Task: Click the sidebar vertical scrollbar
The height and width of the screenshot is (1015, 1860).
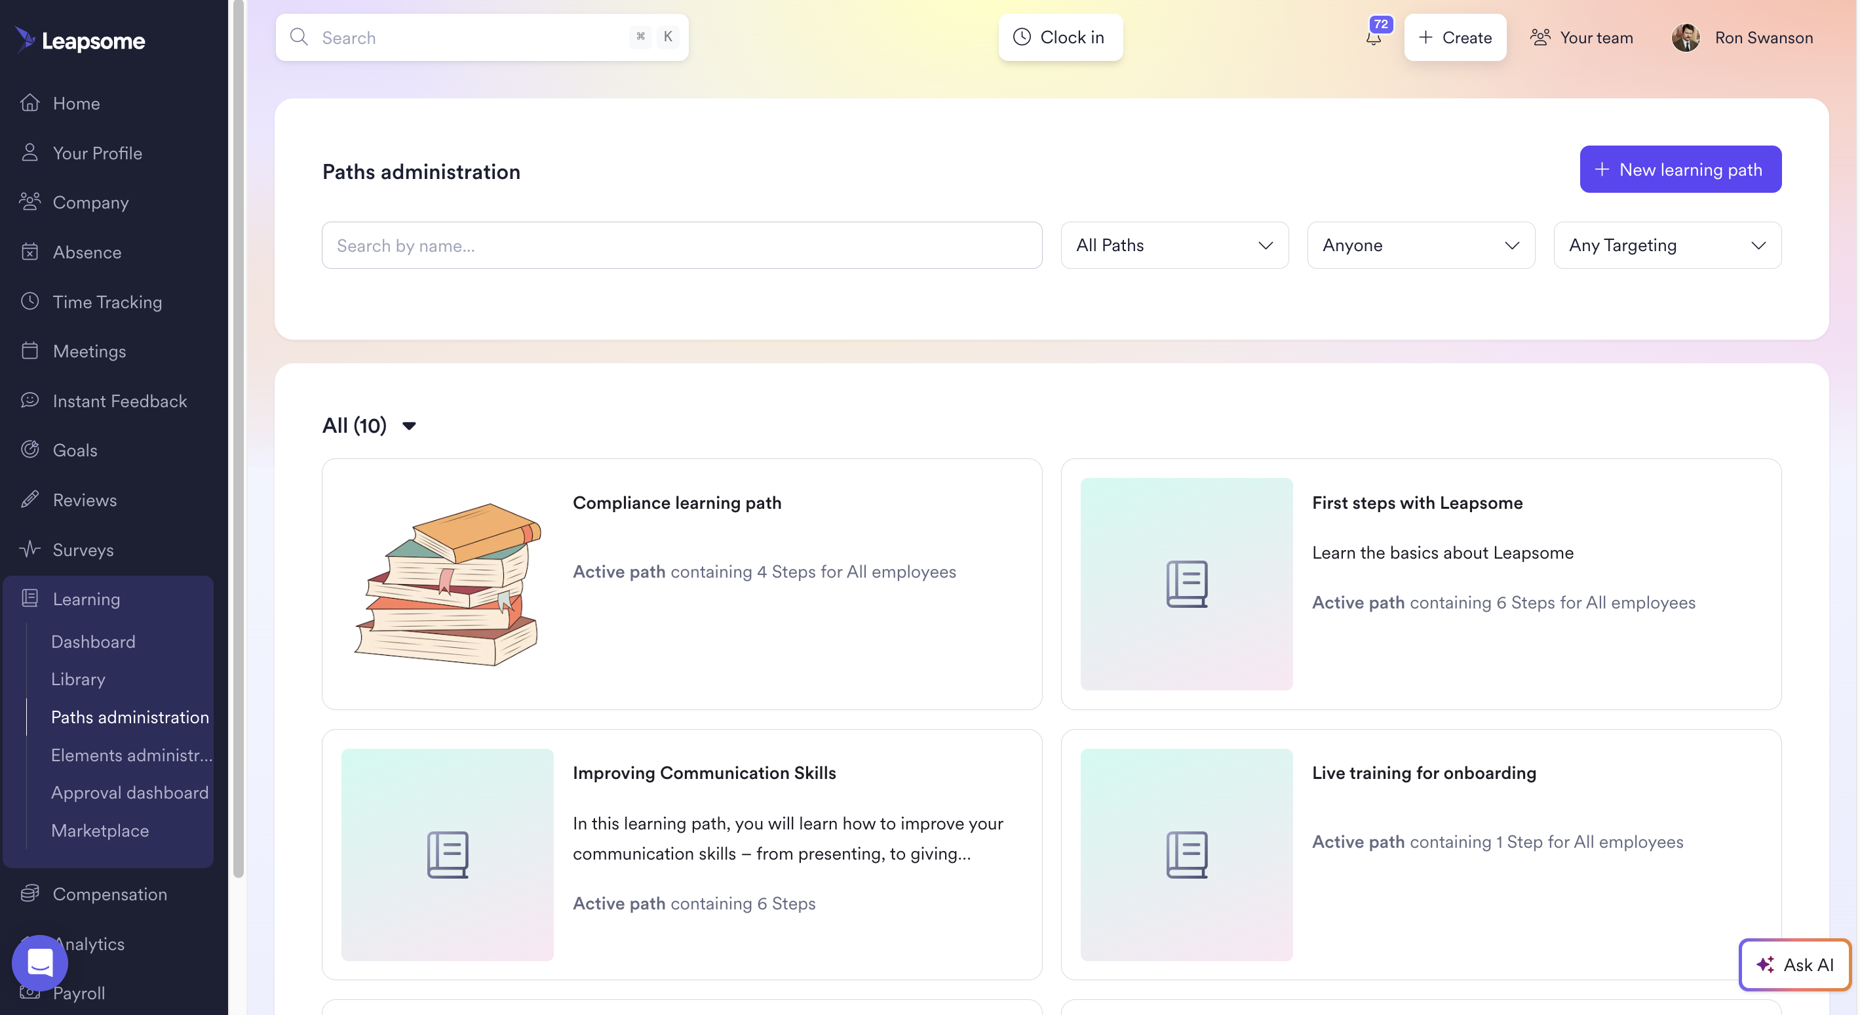Action: point(239,439)
